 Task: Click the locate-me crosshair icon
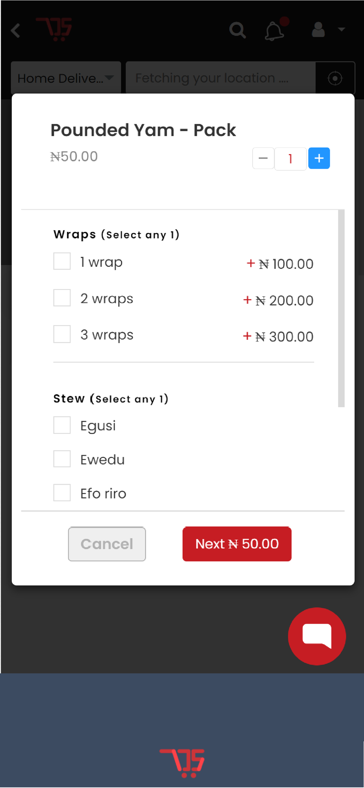coord(335,78)
